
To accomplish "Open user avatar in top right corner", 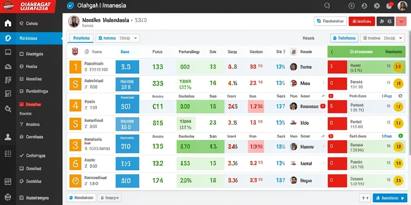I will (x=402, y=6).
